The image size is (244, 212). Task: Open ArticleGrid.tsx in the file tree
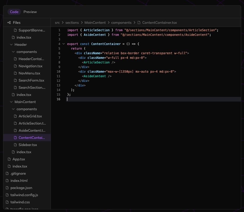[30, 116]
